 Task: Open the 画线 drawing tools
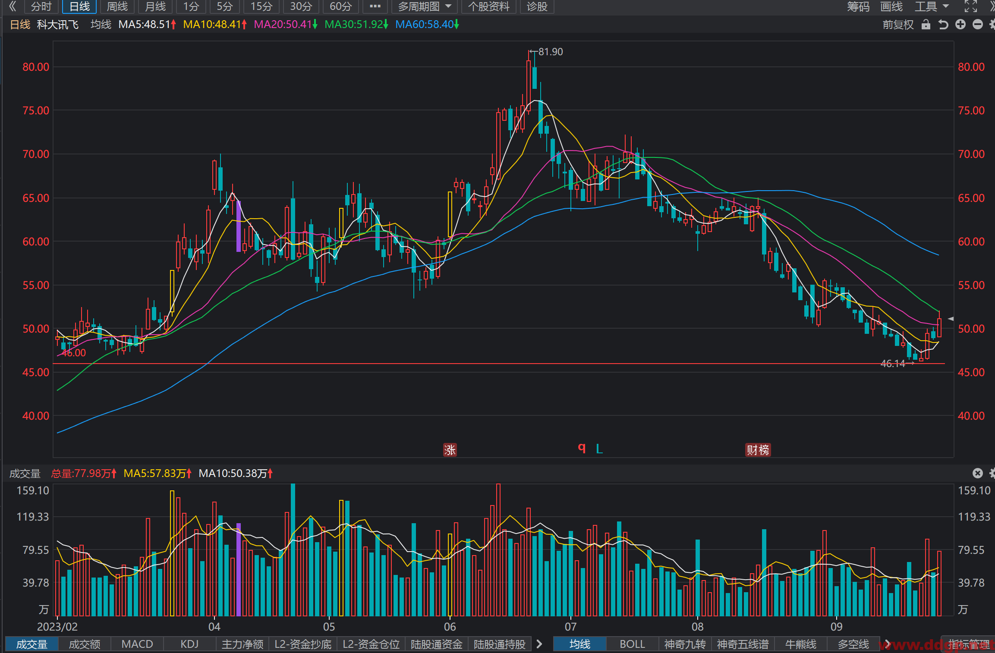coord(891,6)
